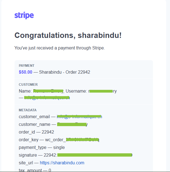Click the signature value starting with 22942
The height and width of the screenshot is (172, 170).
coord(88,155)
